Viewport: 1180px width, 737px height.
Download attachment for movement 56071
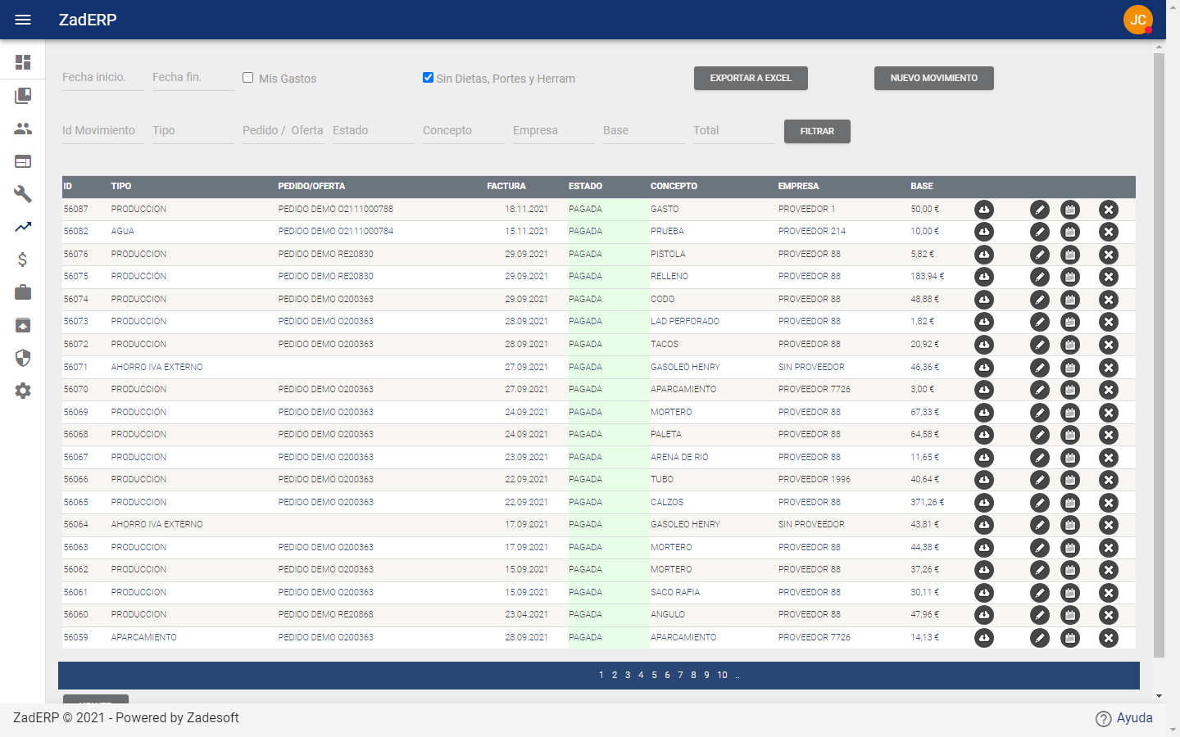coord(984,368)
